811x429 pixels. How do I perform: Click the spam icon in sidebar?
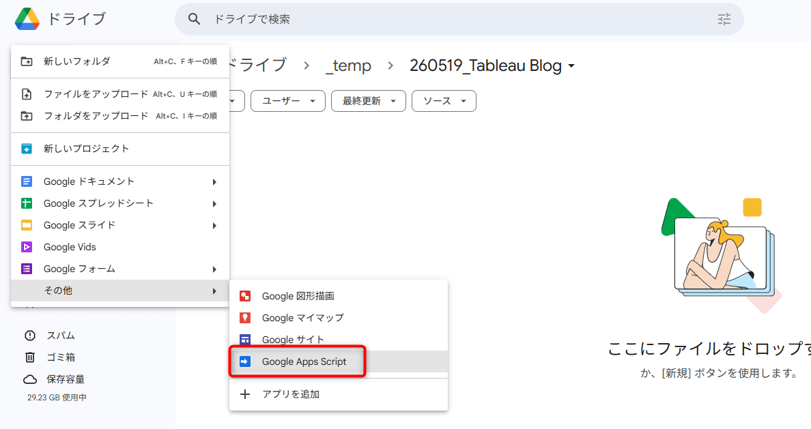pyautogui.click(x=30, y=336)
